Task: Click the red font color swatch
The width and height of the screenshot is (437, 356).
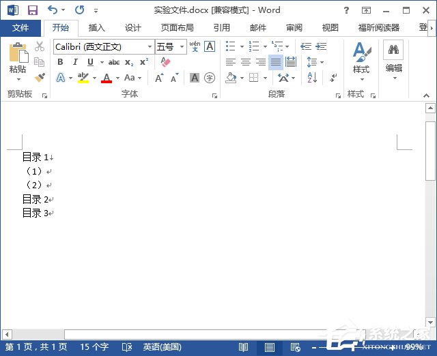Action: pyautogui.click(x=106, y=78)
